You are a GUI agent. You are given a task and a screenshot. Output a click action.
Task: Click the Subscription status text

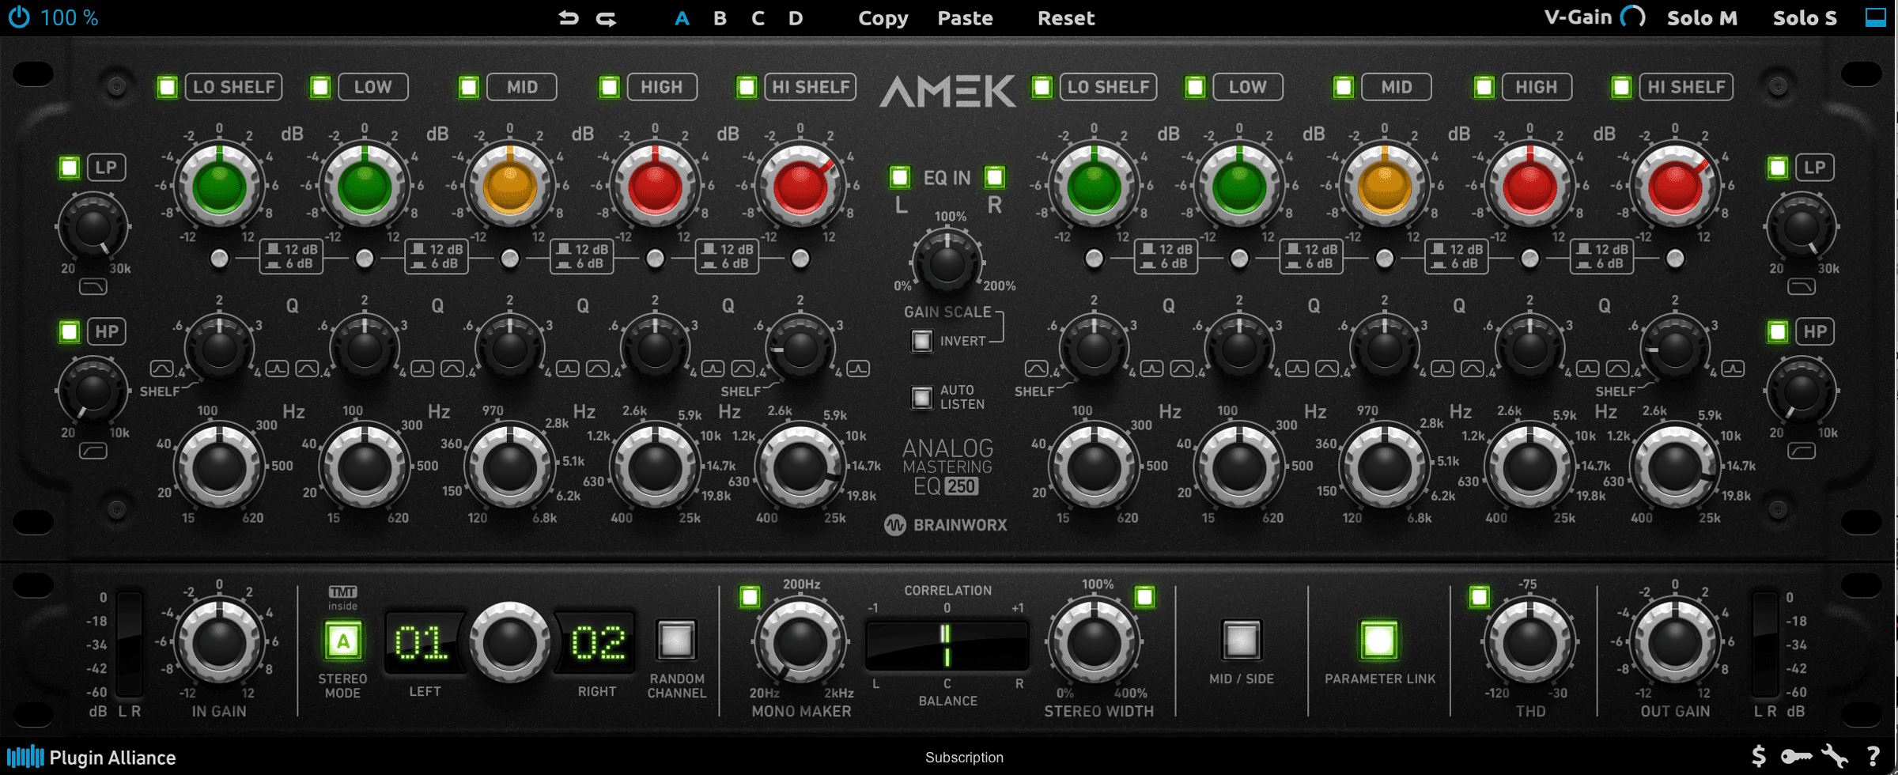pos(964,758)
